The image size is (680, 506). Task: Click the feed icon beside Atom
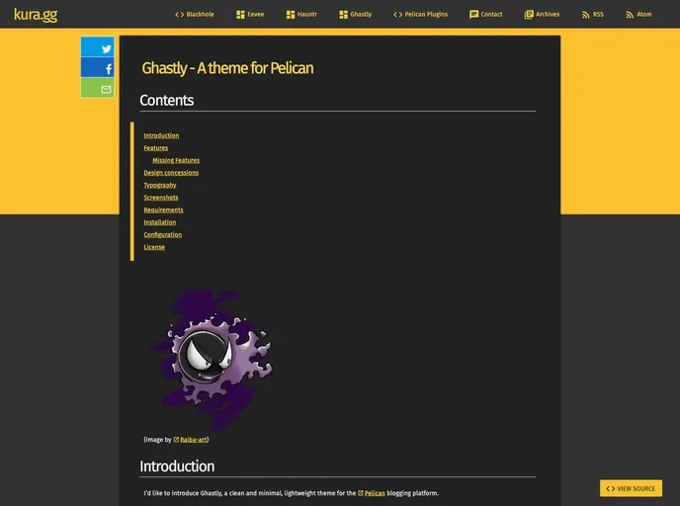[630, 15]
